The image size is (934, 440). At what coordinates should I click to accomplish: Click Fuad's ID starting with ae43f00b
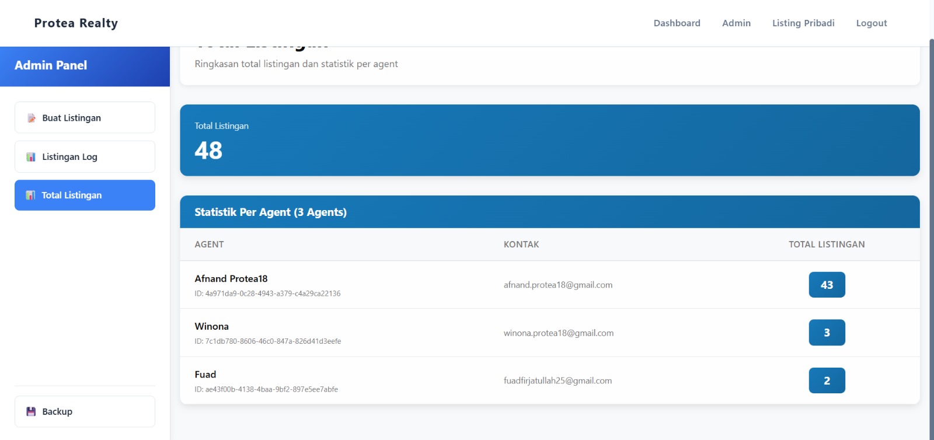pyautogui.click(x=266, y=389)
